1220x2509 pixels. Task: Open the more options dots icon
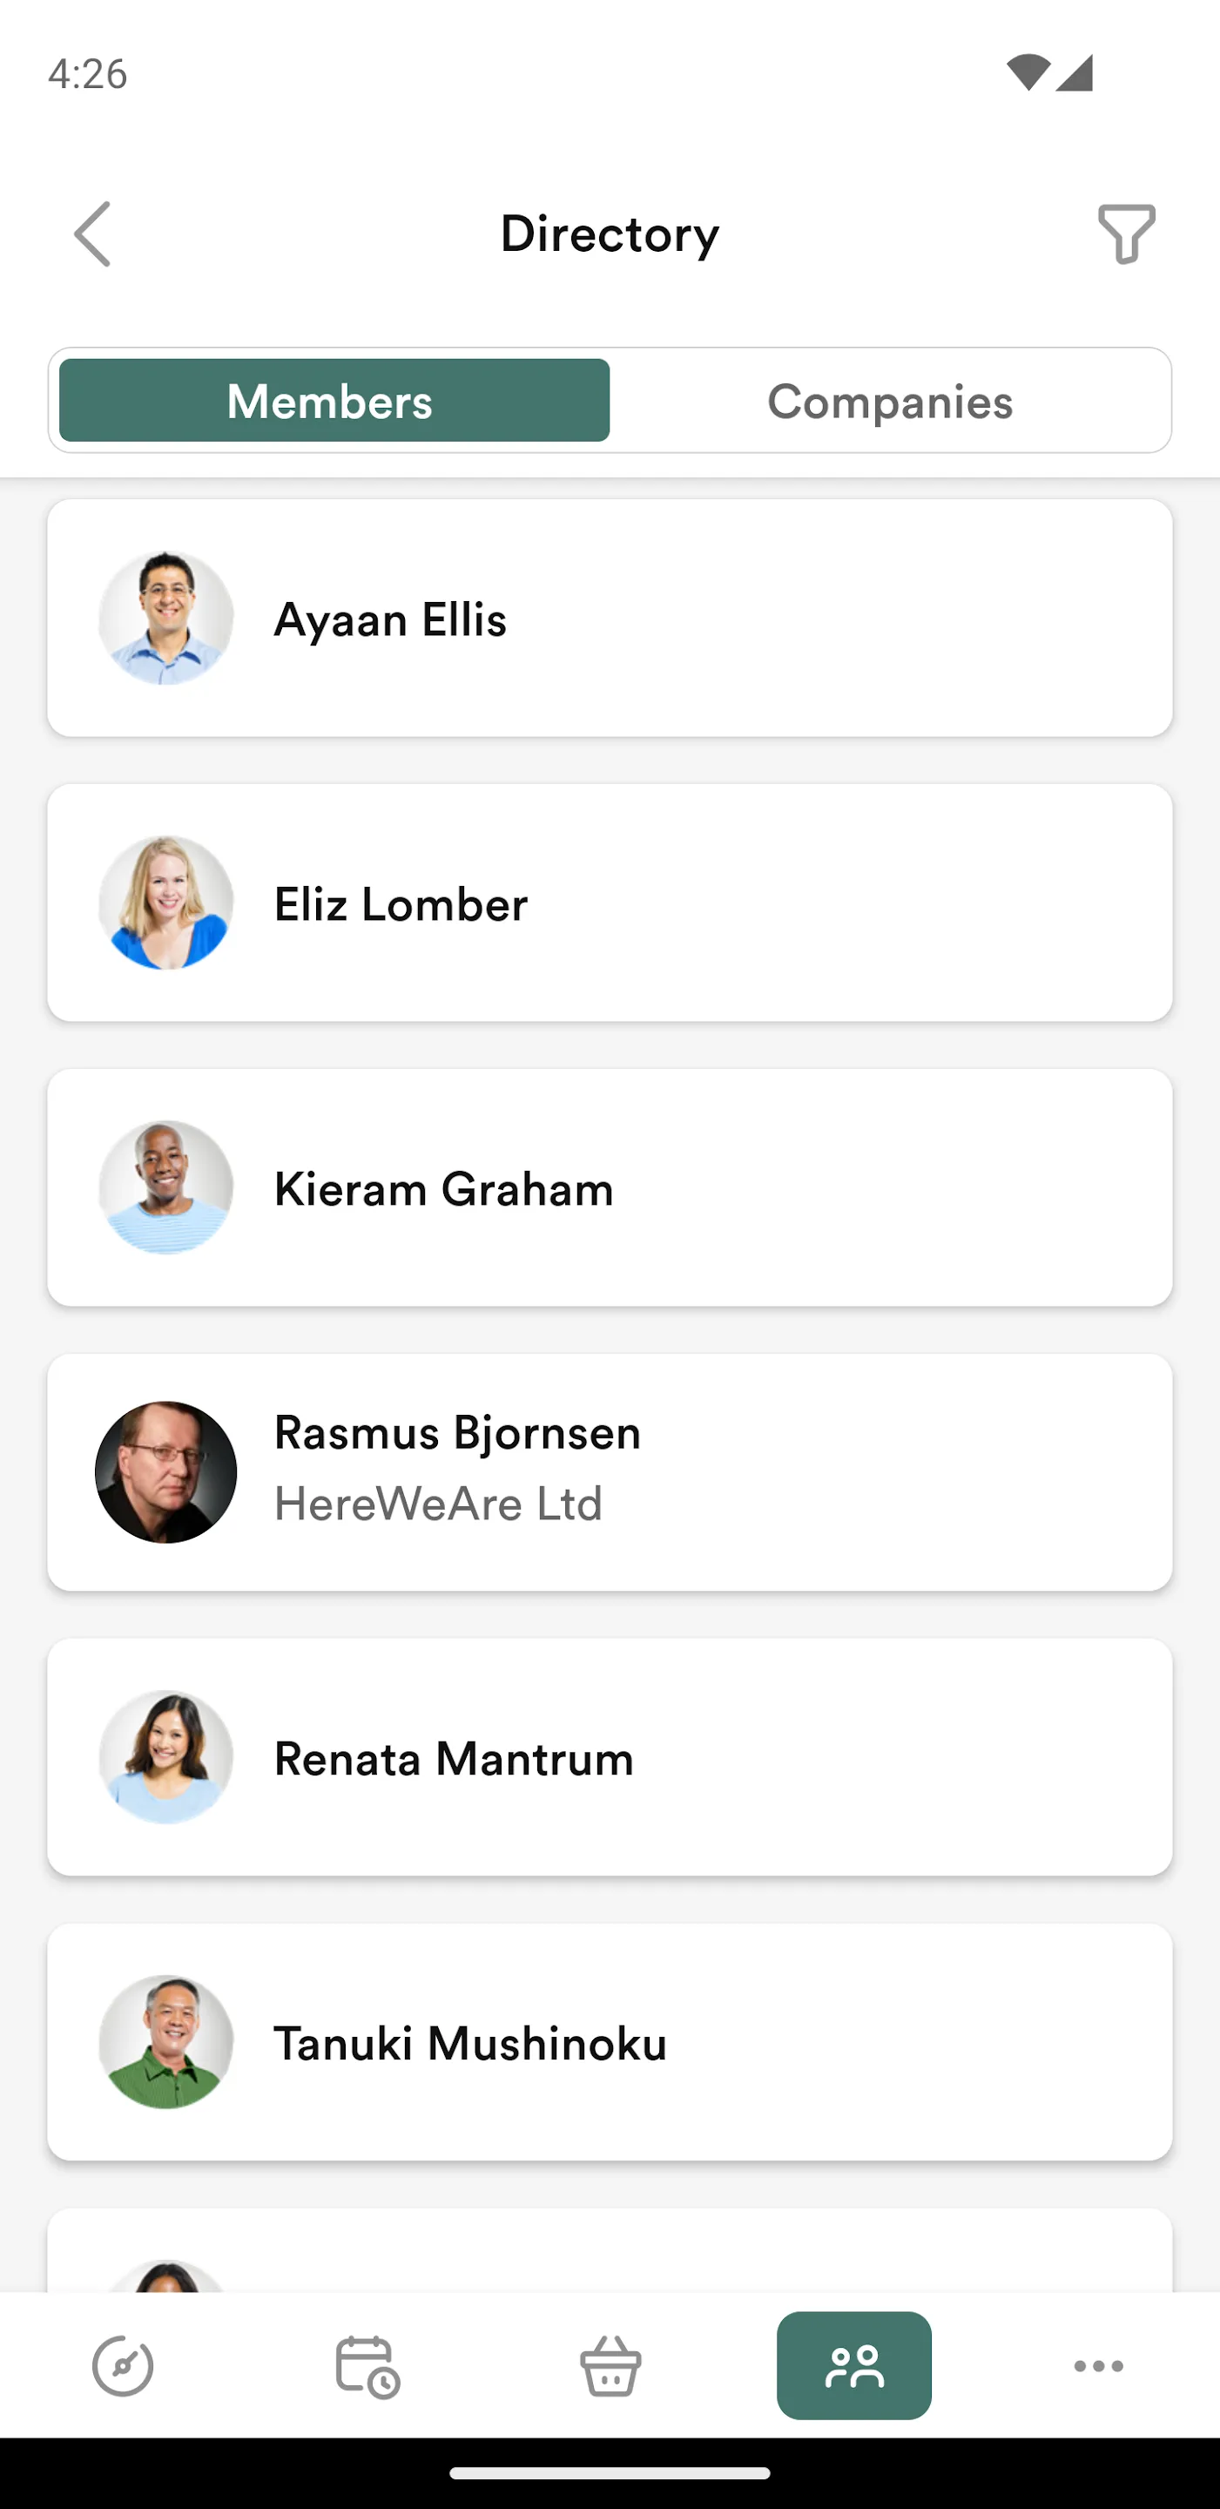click(1098, 2365)
